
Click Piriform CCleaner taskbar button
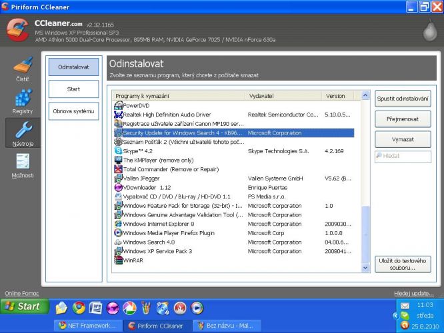pyautogui.click(x=157, y=326)
